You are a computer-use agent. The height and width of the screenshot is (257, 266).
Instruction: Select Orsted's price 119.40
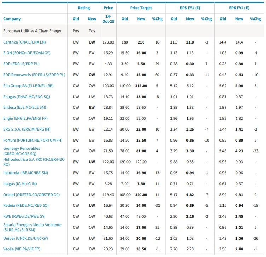point(108,195)
